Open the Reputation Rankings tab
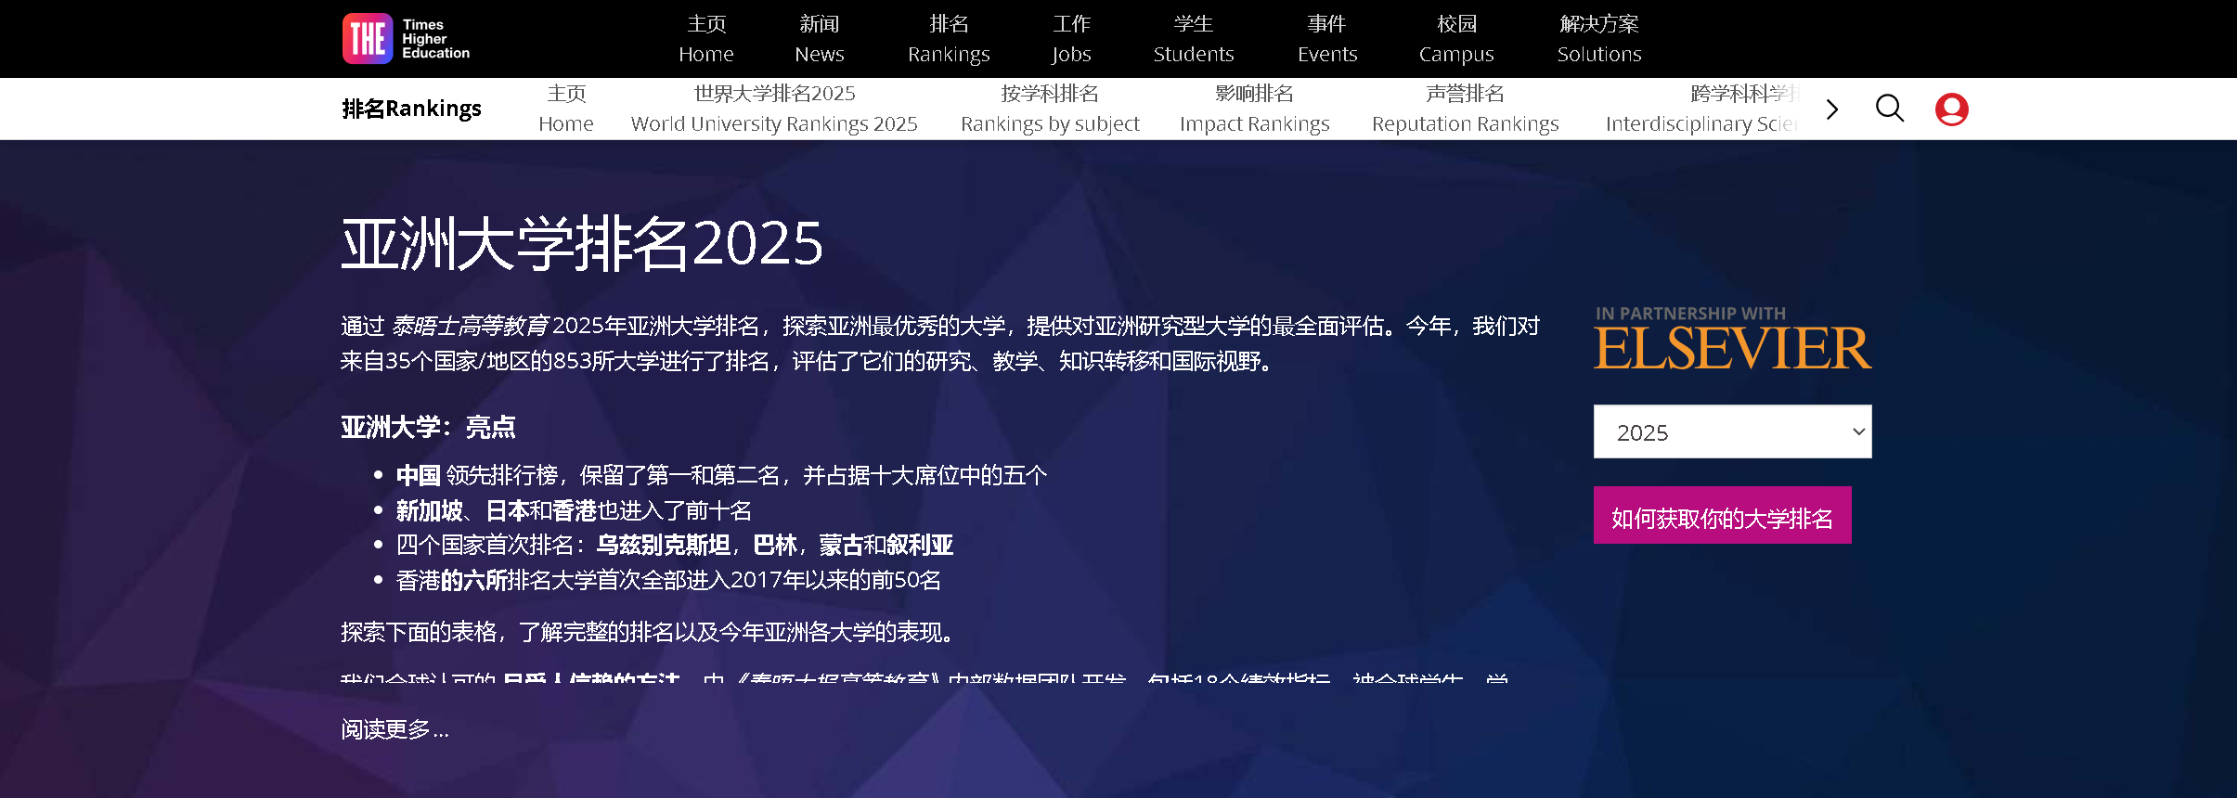This screenshot has width=2237, height=798. point(1465,109)
